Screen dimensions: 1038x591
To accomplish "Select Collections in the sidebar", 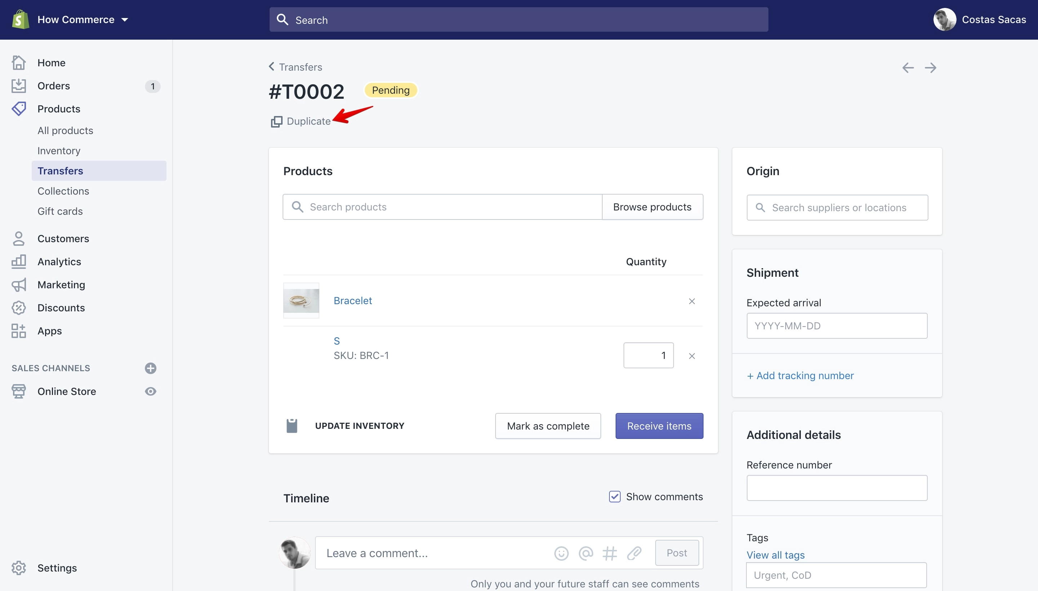I will pos(63,191).
